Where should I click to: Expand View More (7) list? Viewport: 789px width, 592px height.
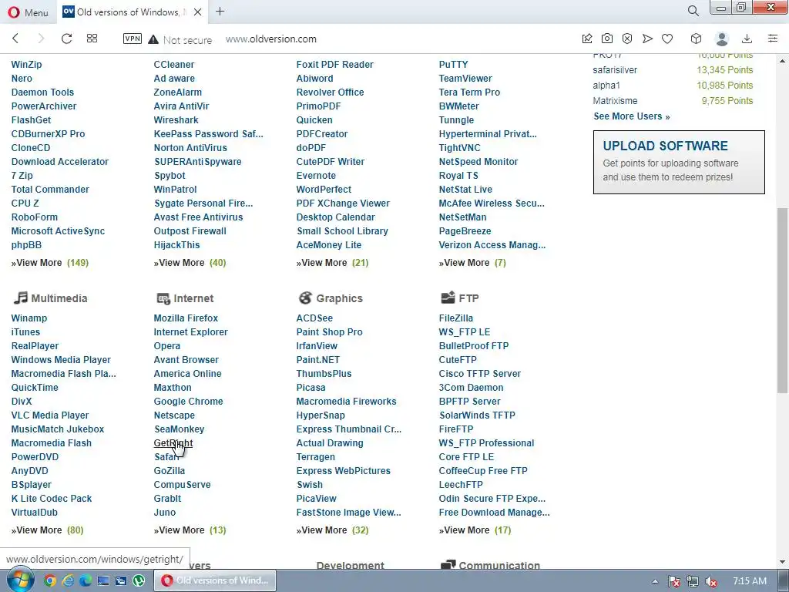click(x=472, y=263)
